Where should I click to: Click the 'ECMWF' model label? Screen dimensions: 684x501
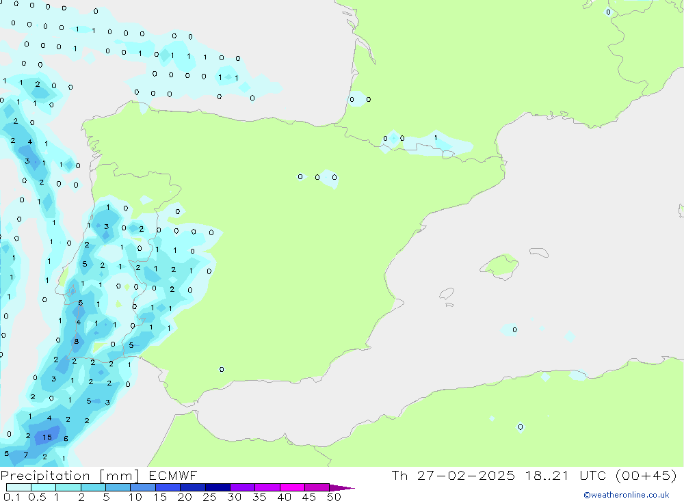(173, 476)
